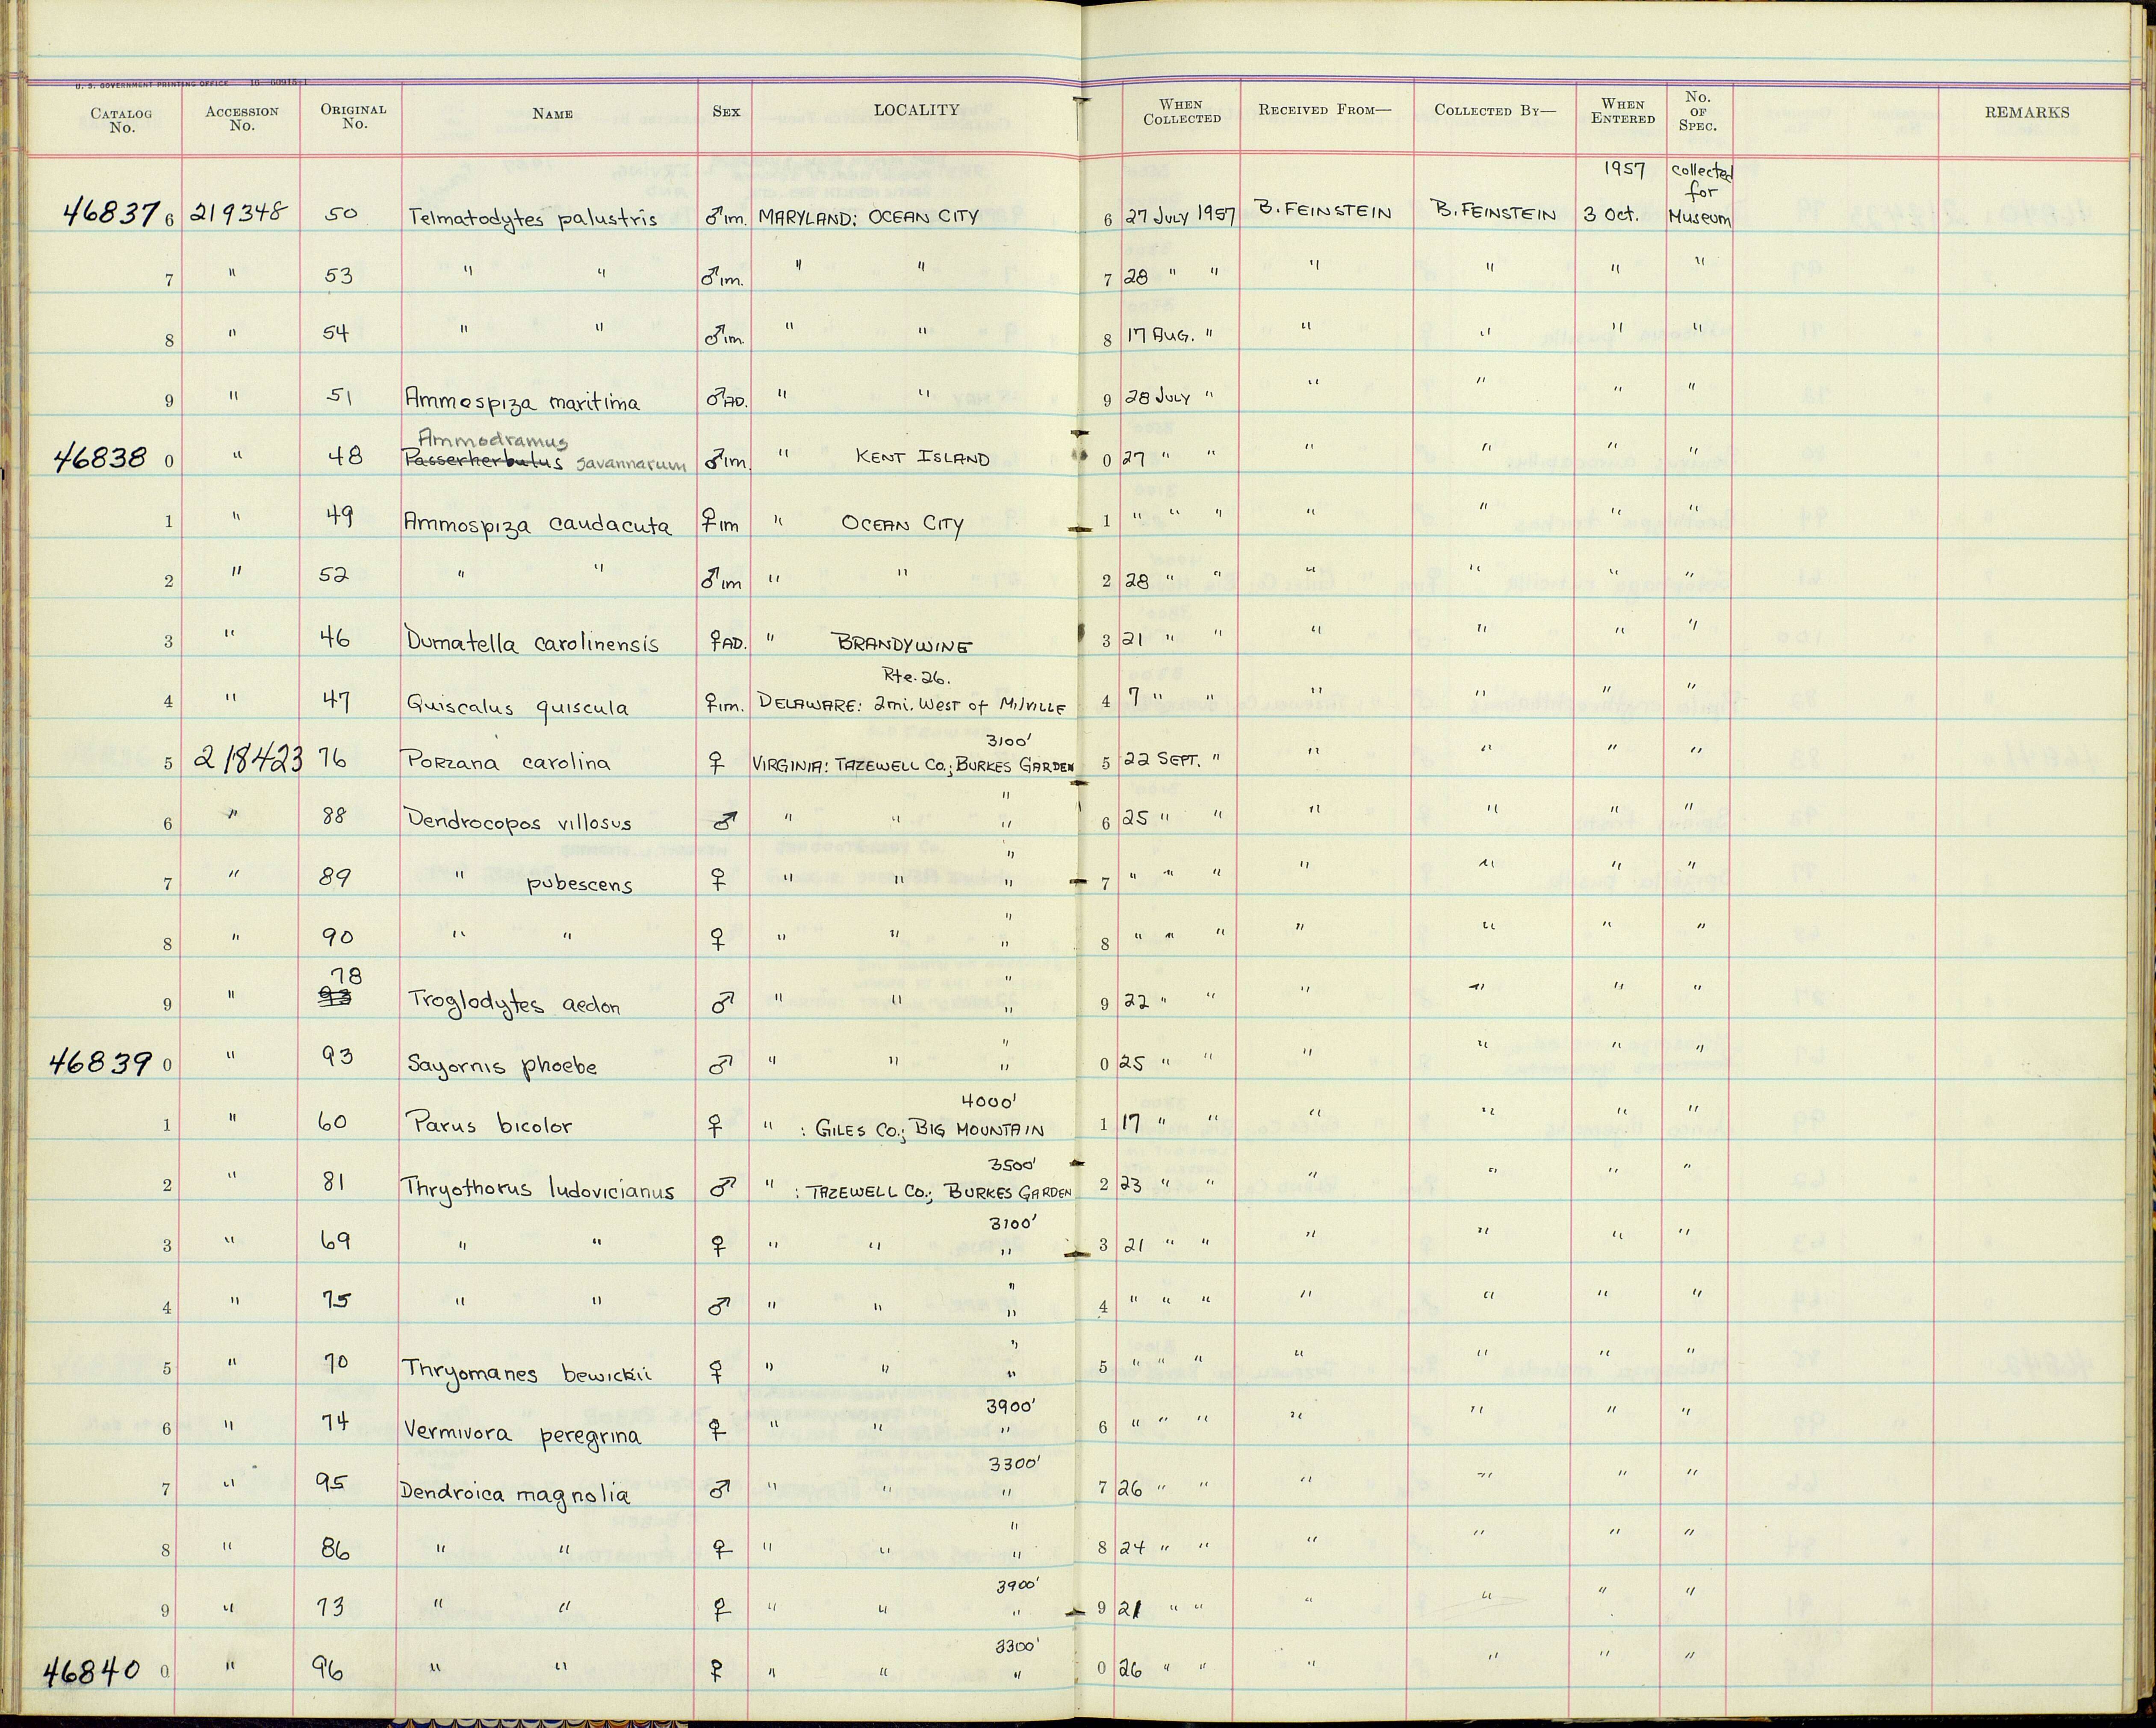Click the 'Collected for Museum' note
Screen dimensions: 2156x1728
point(1700,194)
